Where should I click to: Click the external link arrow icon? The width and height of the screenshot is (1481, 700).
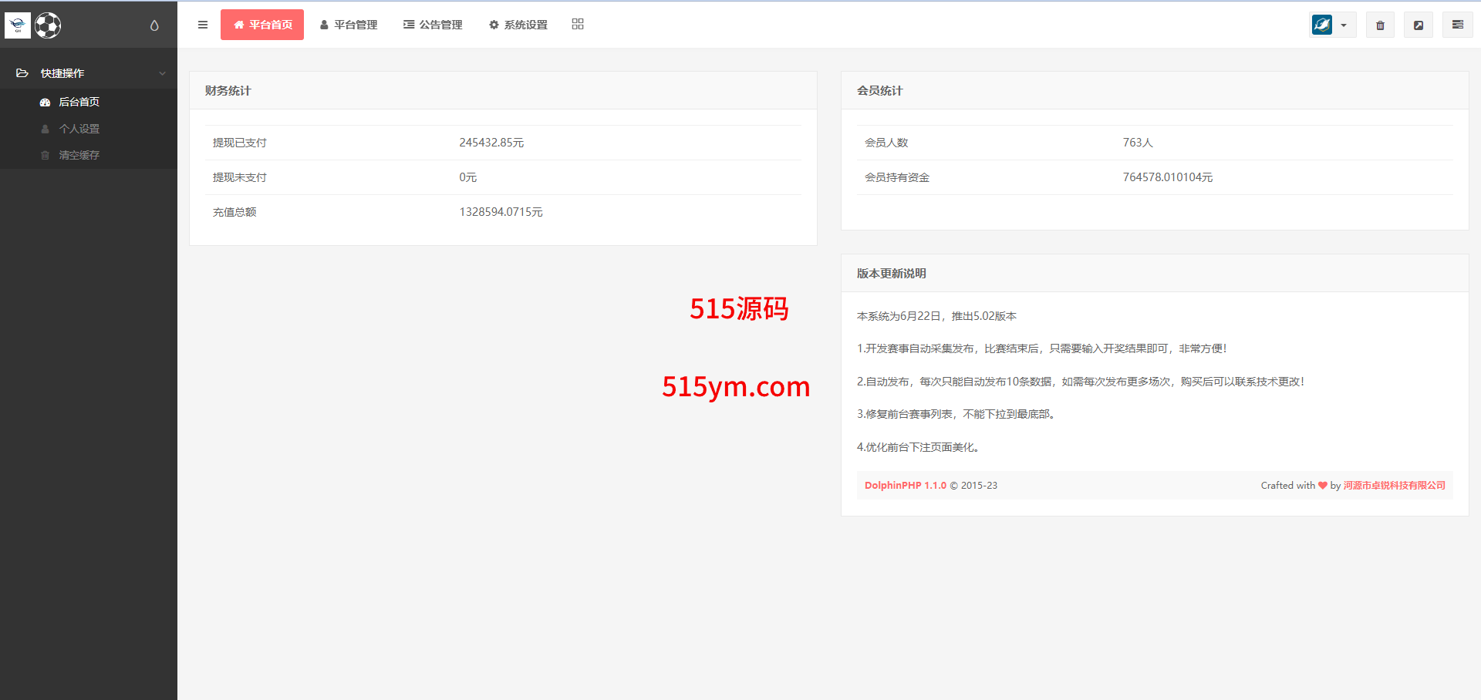point(1418,25)
